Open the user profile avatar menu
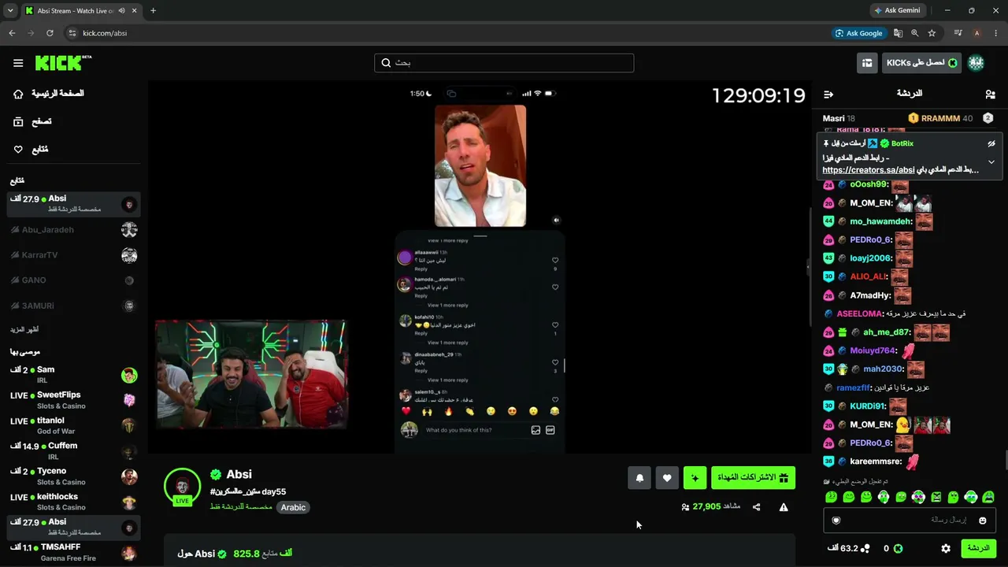The image size is (1008, 567). [x=976, y=63]
